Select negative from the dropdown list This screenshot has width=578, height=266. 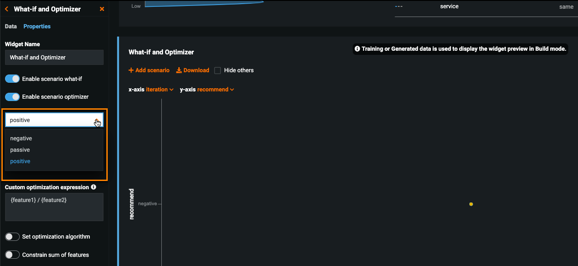21,138
